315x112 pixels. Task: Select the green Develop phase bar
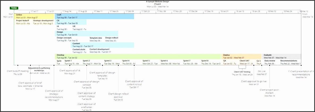tap(138, 56)
